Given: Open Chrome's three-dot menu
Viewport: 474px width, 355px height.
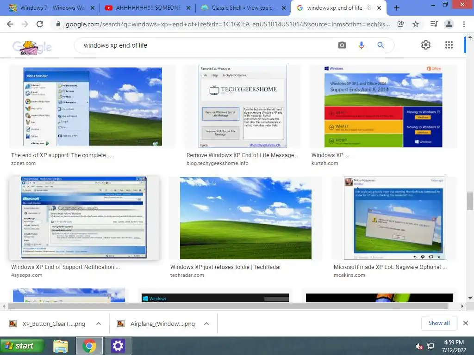Looking at the screenshot, I should pyautogui.click(x=464, y=24).
